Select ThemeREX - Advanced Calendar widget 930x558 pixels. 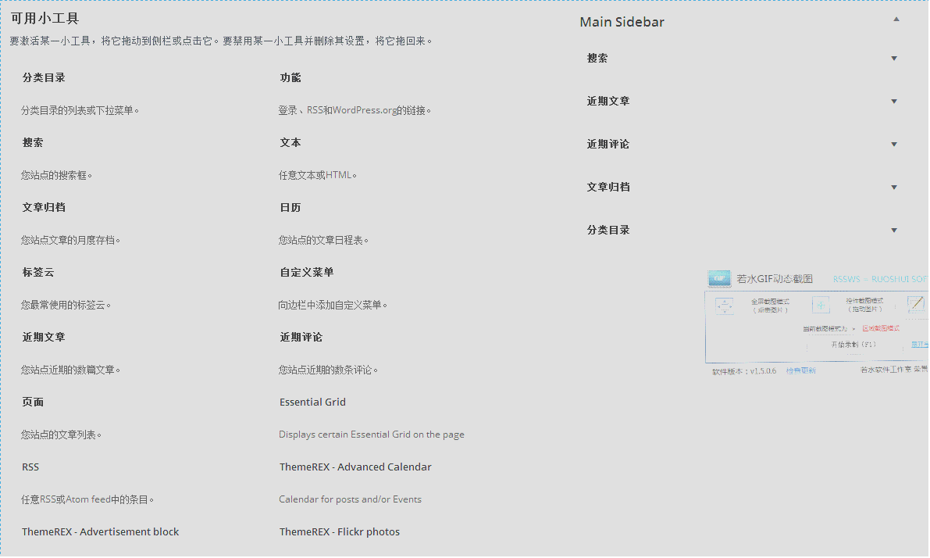355,467
